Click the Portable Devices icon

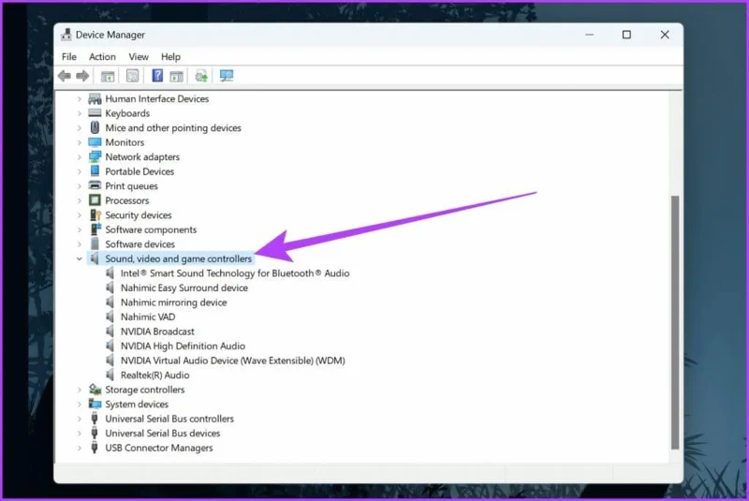pyautogui.click(x=95, y=171)
